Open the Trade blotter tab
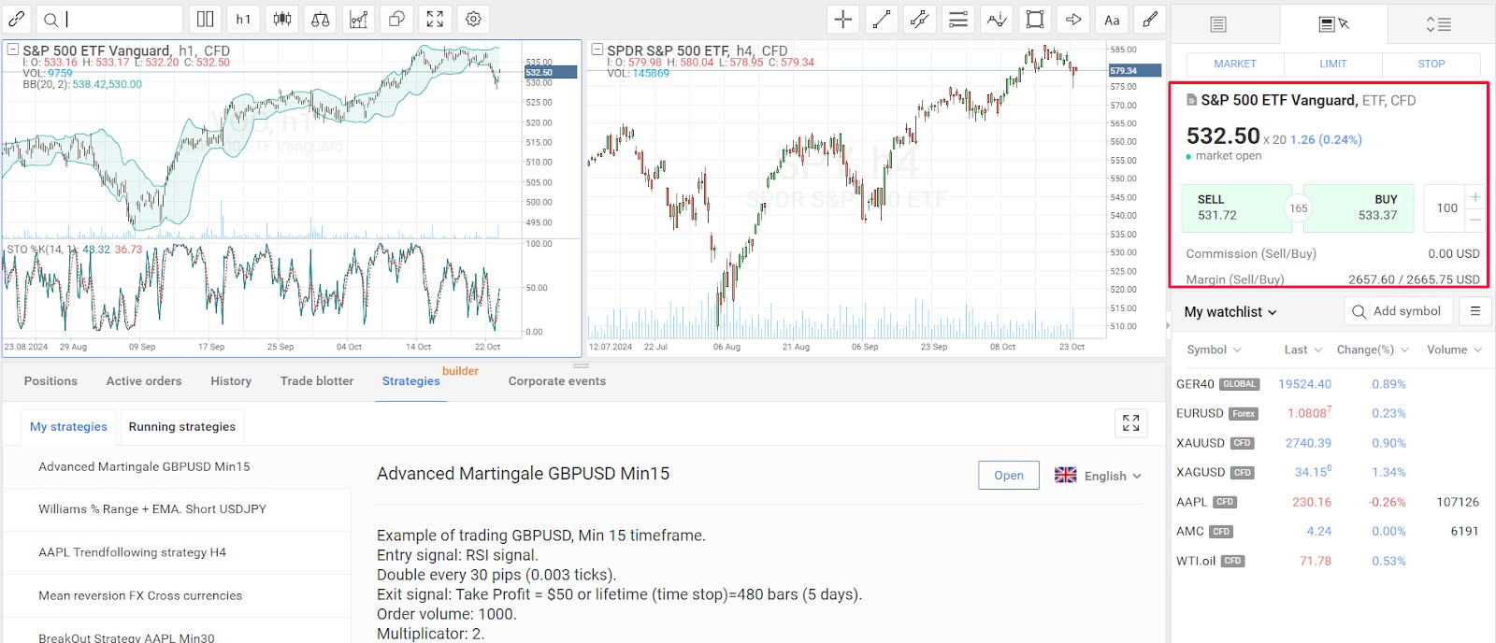 click(x=317, y=381)
